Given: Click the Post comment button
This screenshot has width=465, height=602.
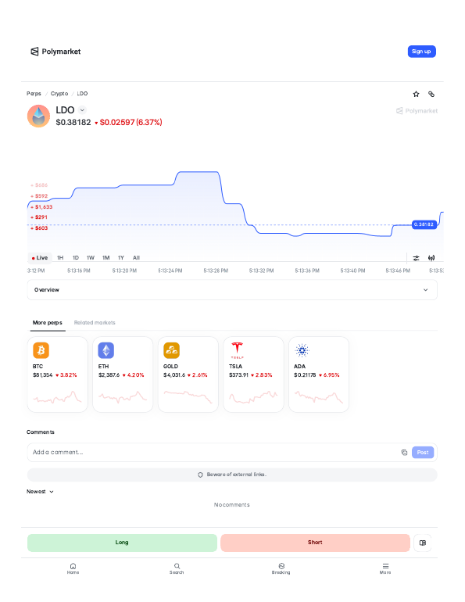Looking at the screenshot, I should pyautogui.click(x=423, y=452).
